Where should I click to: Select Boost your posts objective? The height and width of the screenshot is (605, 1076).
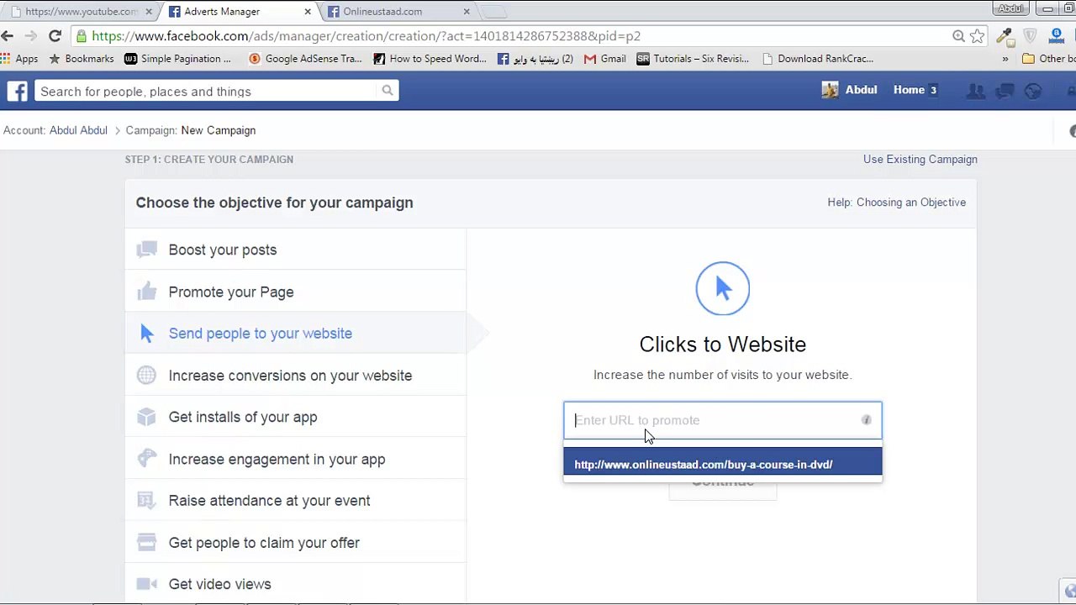point(295,250)
